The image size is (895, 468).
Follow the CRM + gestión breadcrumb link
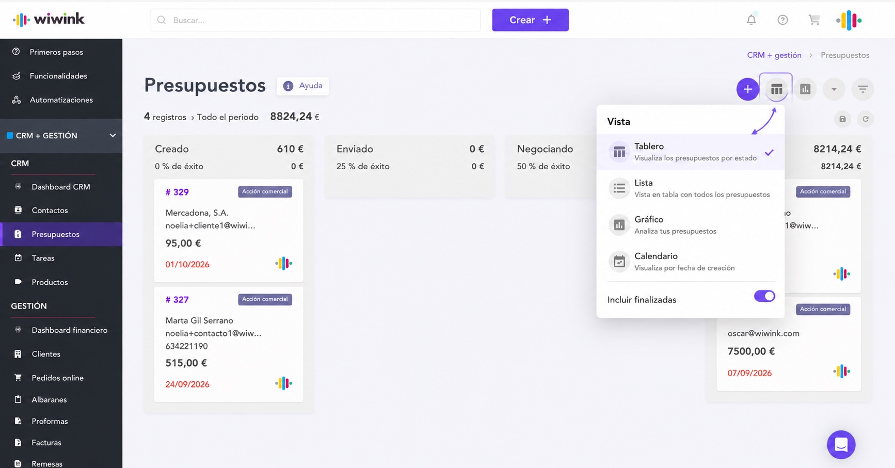774,55
